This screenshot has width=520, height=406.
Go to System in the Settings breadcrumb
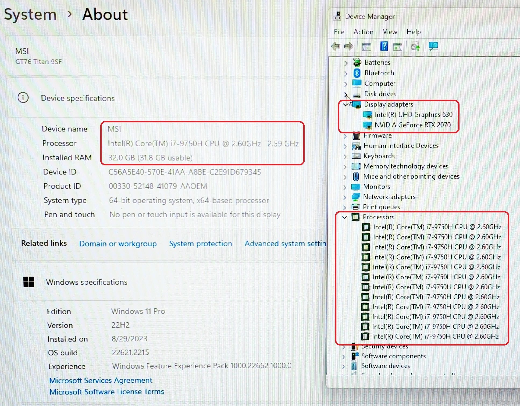(30, 15)
